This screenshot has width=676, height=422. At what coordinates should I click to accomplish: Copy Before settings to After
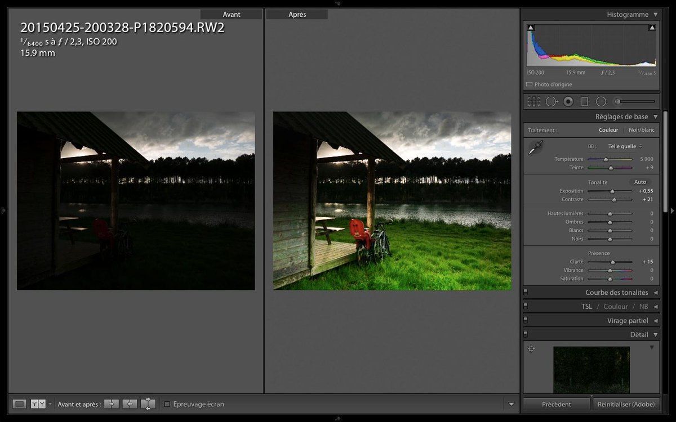click(x=112, y=404)
